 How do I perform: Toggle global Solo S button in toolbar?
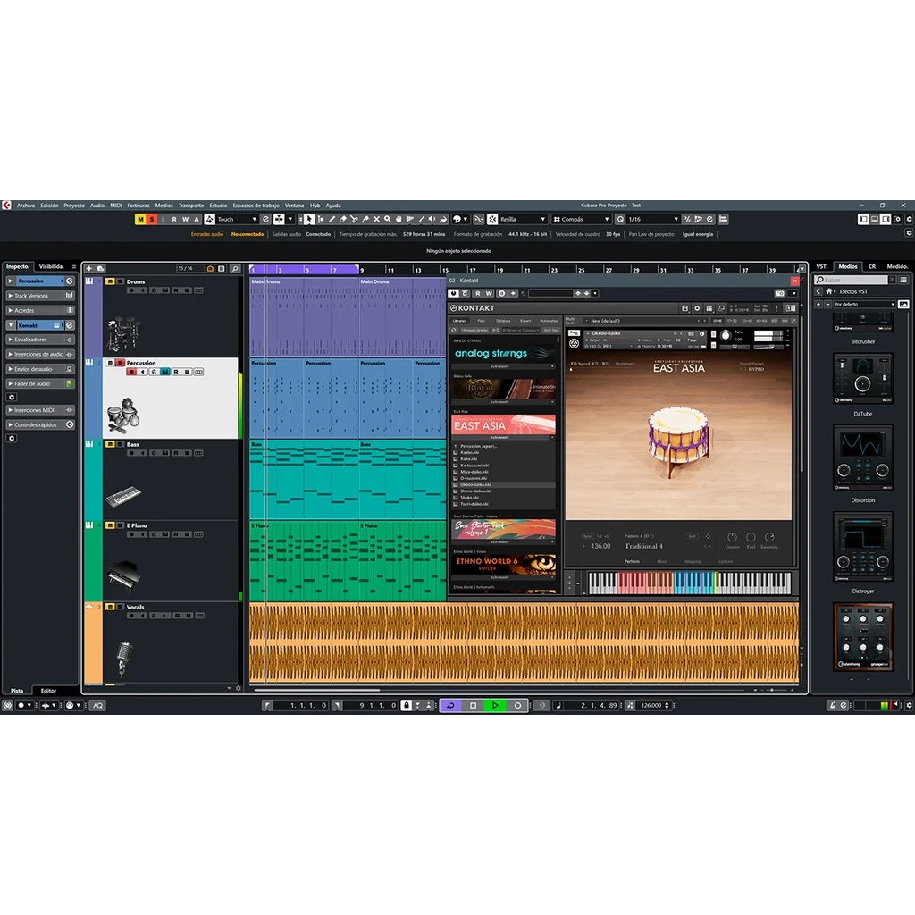tap(152, 220)
